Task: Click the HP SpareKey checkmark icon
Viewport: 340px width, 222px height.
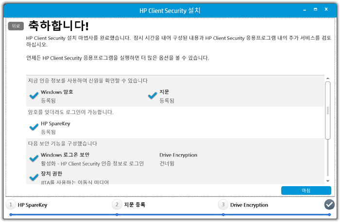Action: pos(34,127)
